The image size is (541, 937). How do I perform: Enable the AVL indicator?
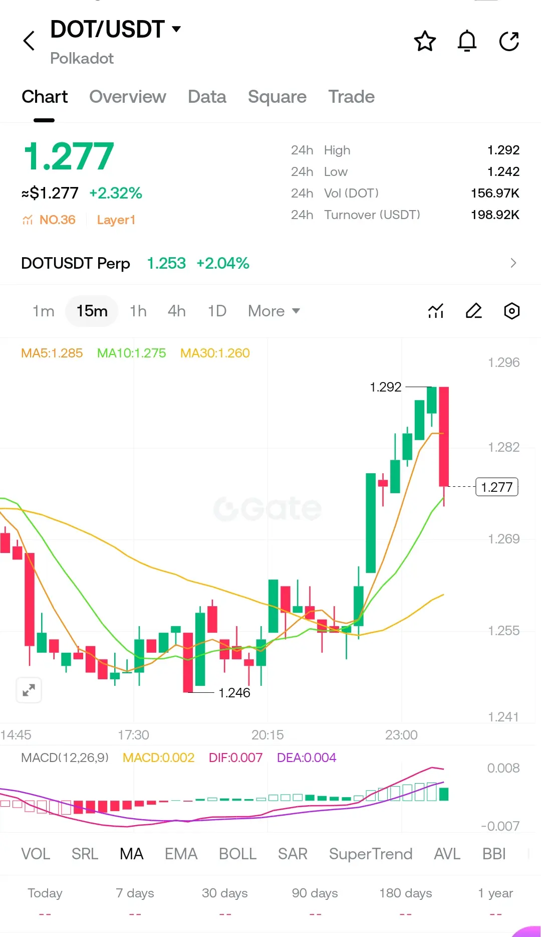click(x=447, y=854)
